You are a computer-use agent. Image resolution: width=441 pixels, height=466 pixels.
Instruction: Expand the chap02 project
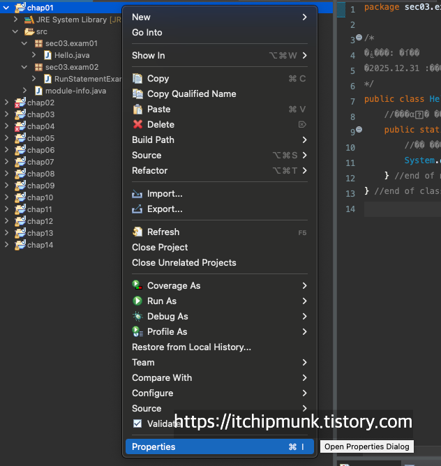pos(6,103)
